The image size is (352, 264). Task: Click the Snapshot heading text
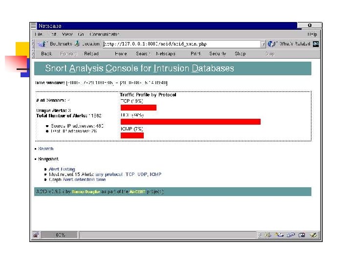pos(48,159)
